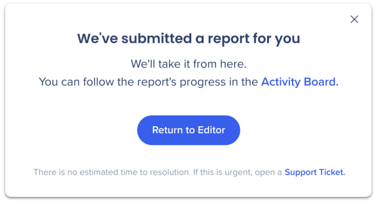Click the "We've submitted a report" heading
Image resolution: width=375 pixels, height=201 pixels.
click(x=189, y=38)
